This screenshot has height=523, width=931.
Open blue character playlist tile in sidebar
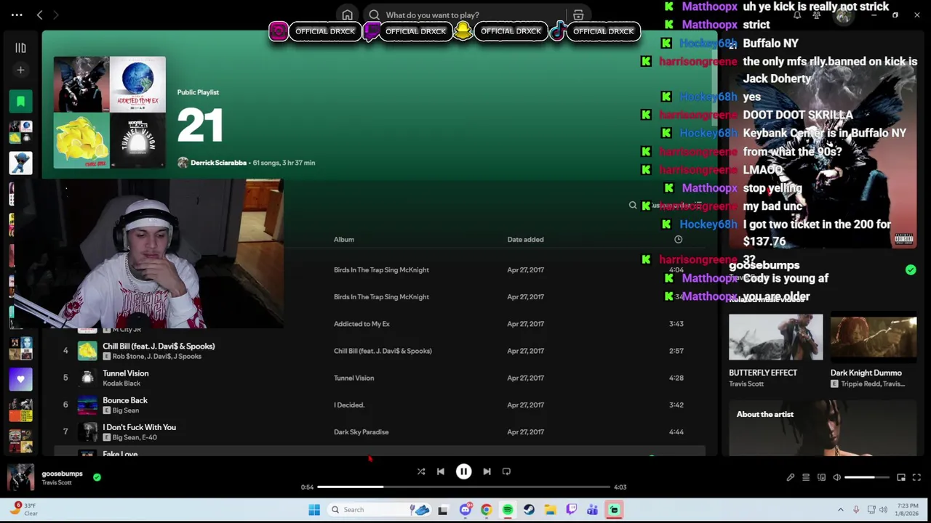pos(20,163)
